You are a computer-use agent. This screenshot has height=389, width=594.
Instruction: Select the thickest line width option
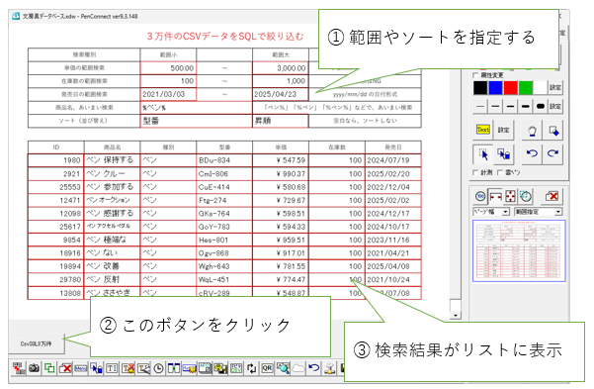pyautogui.click(x=541, y=107)
